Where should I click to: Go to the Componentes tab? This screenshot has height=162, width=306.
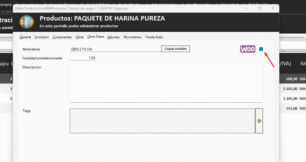(62, 37)
